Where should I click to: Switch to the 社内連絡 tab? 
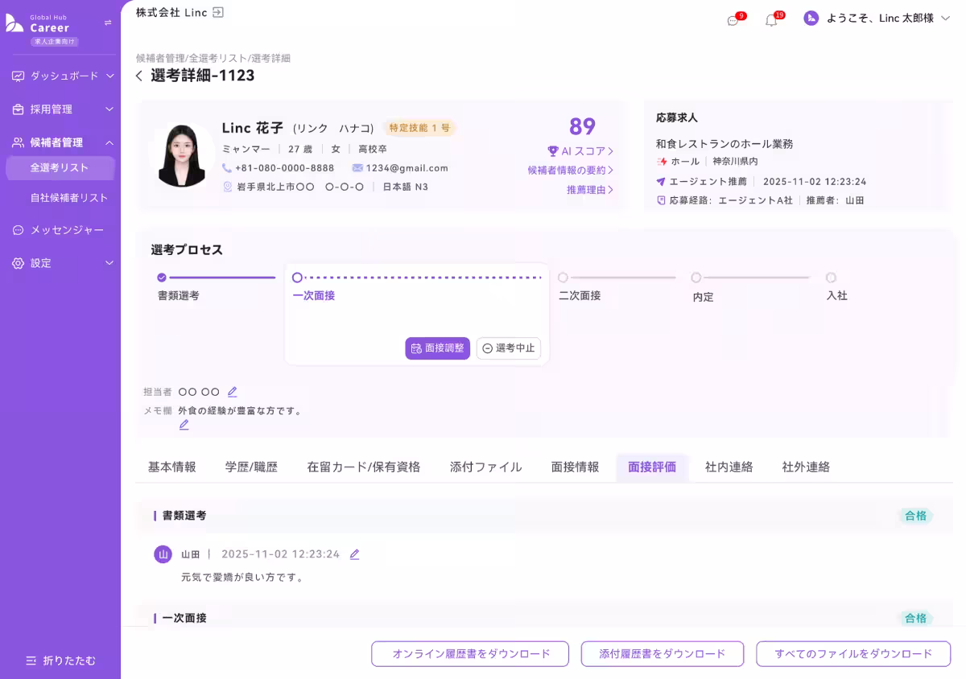coord(729,467)
